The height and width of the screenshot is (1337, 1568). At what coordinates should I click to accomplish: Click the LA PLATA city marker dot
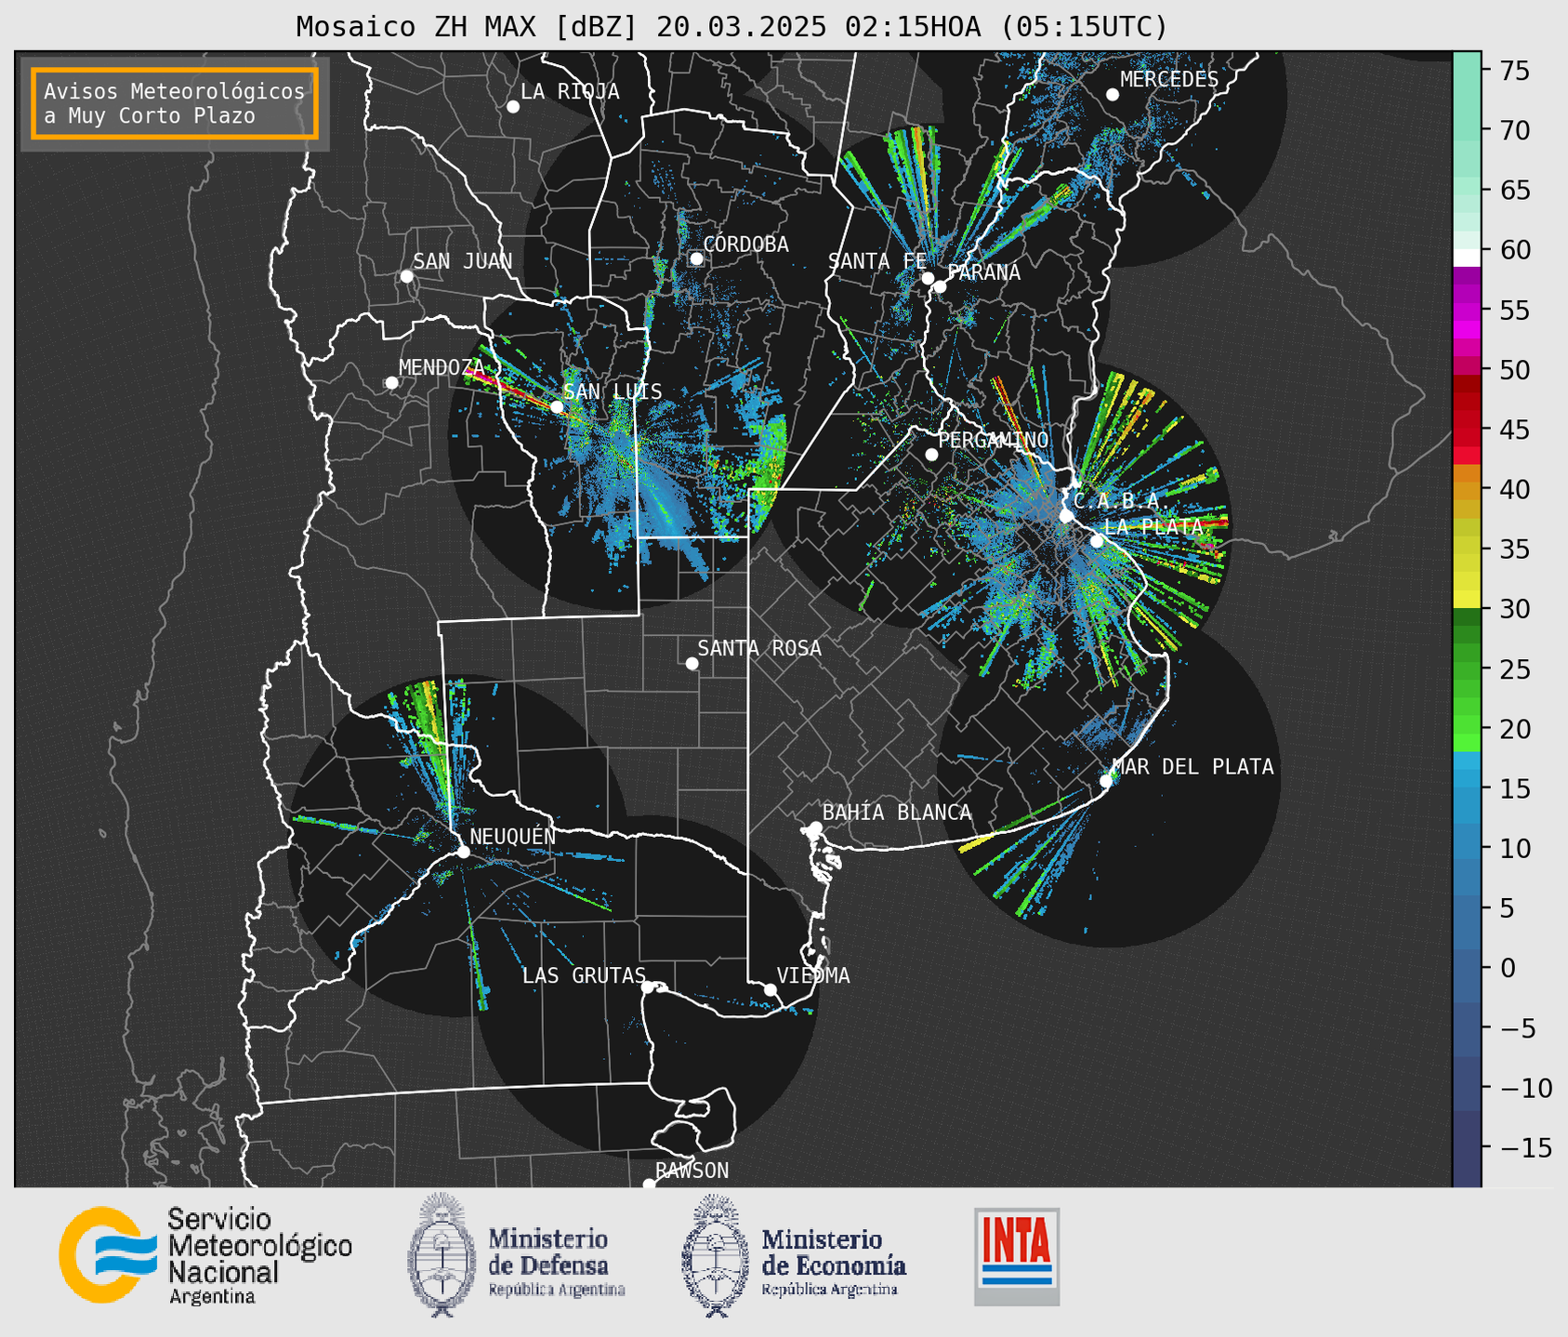(x=1097, y=541)
